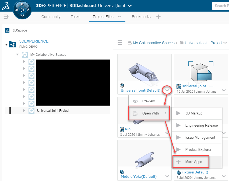Collapse My Collaborative Spaces node
The image size is (229, 181).
pyautogui.click(x=17, y=54)
